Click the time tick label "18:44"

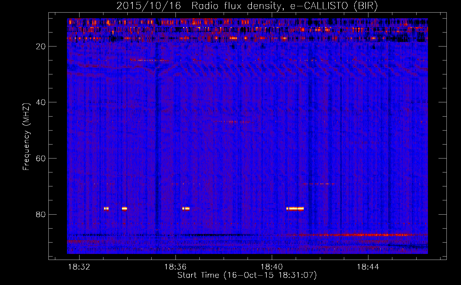click(368, 267)
